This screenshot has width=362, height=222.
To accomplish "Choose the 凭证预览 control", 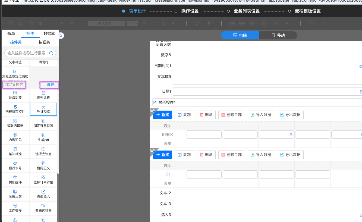I will click(43, 109).
